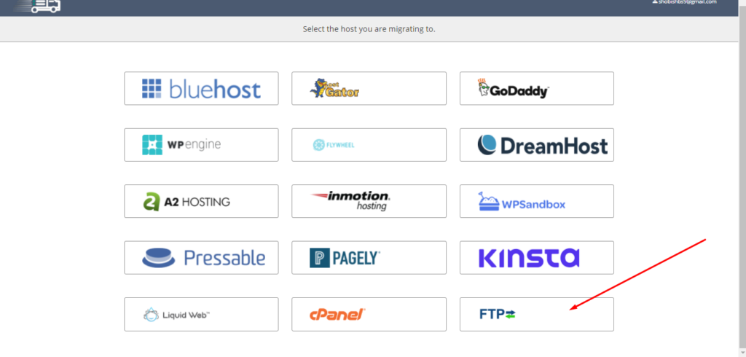Choose HostGator as the destination host
The image size is (746, 357).
point(369,89)
